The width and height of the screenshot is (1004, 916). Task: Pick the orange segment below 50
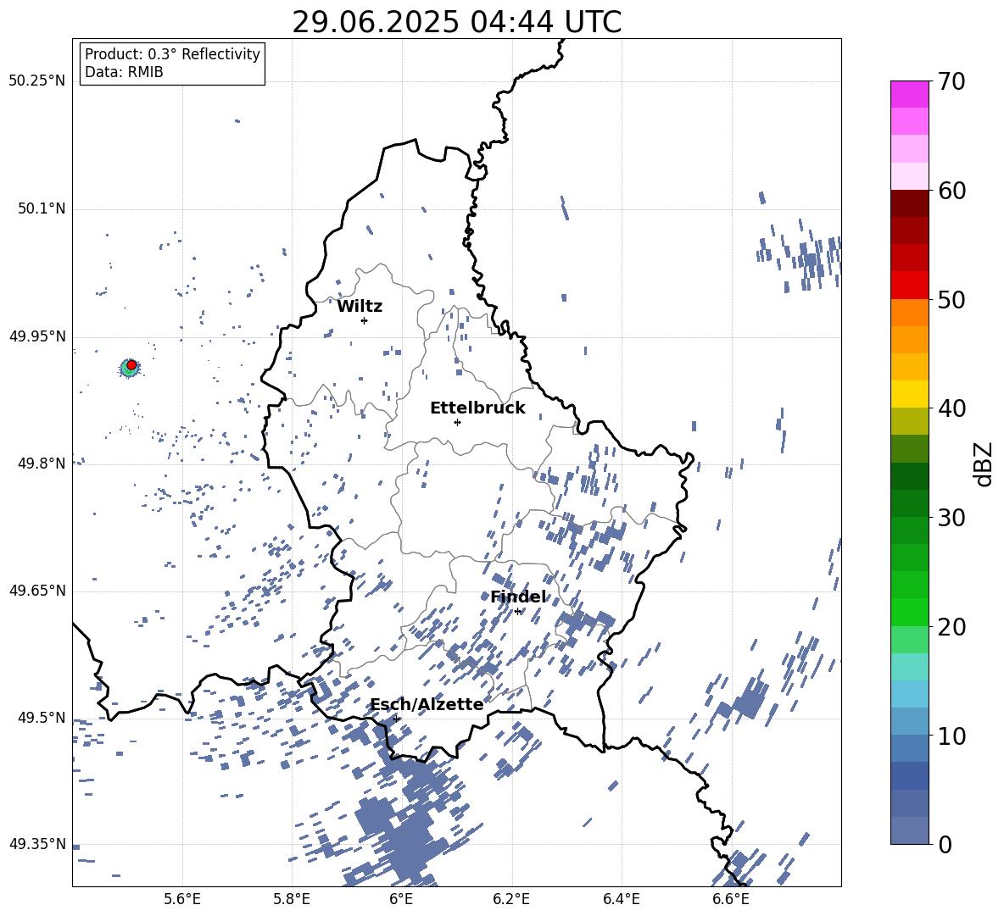(x=909, y=313)
